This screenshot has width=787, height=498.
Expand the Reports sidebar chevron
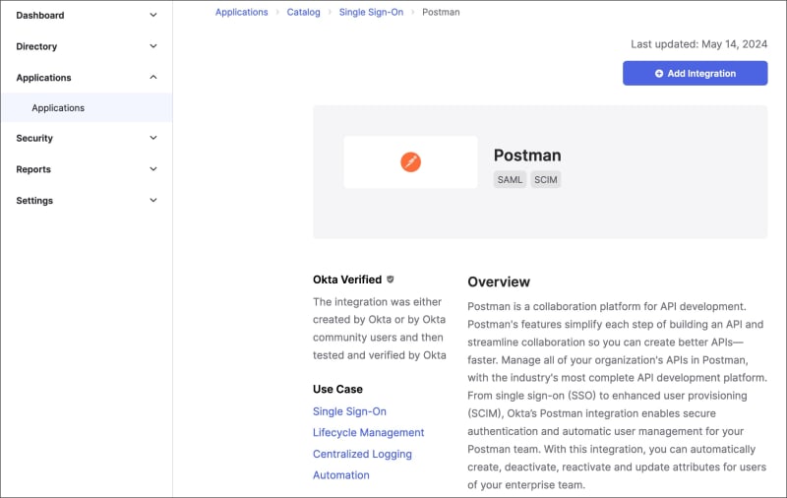point(153,169)
